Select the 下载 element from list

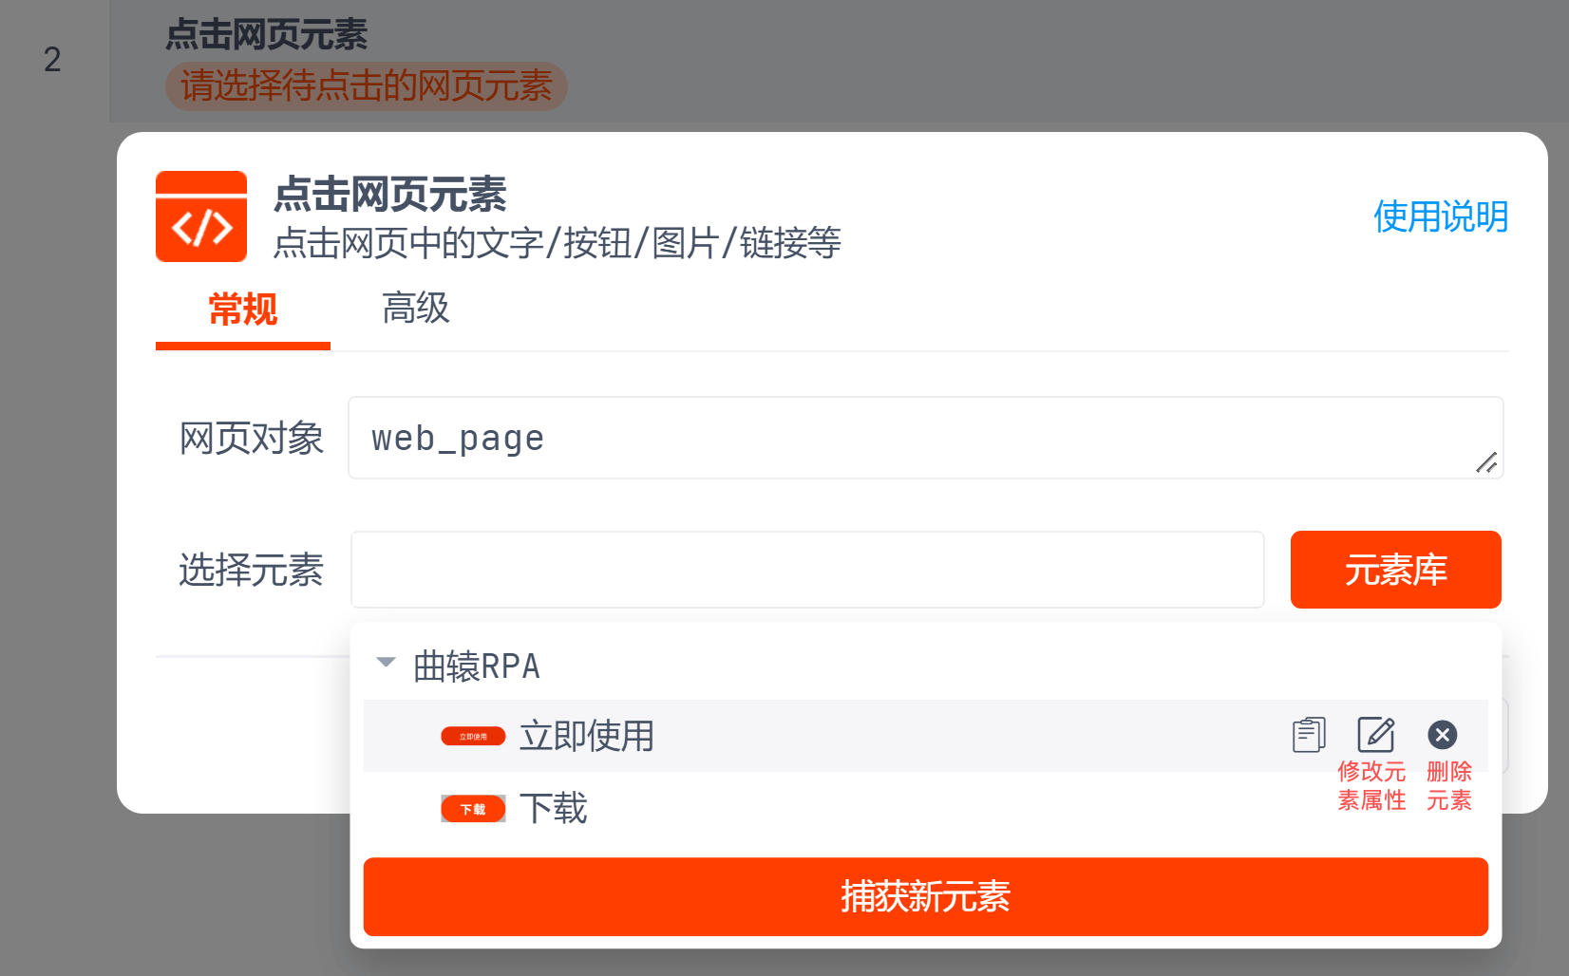(x=554, y=809)
